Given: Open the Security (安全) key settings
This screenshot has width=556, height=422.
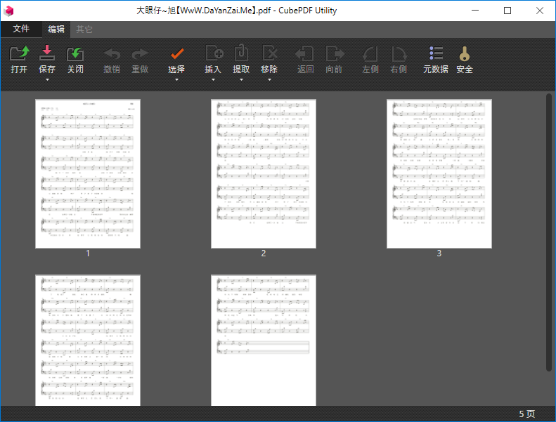Looking at the screenshot, I should (465, 54).
